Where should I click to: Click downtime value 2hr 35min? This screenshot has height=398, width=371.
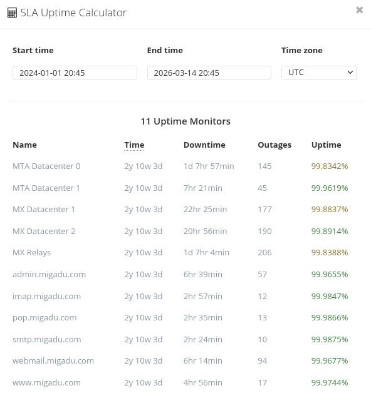(x=203, y=317)
